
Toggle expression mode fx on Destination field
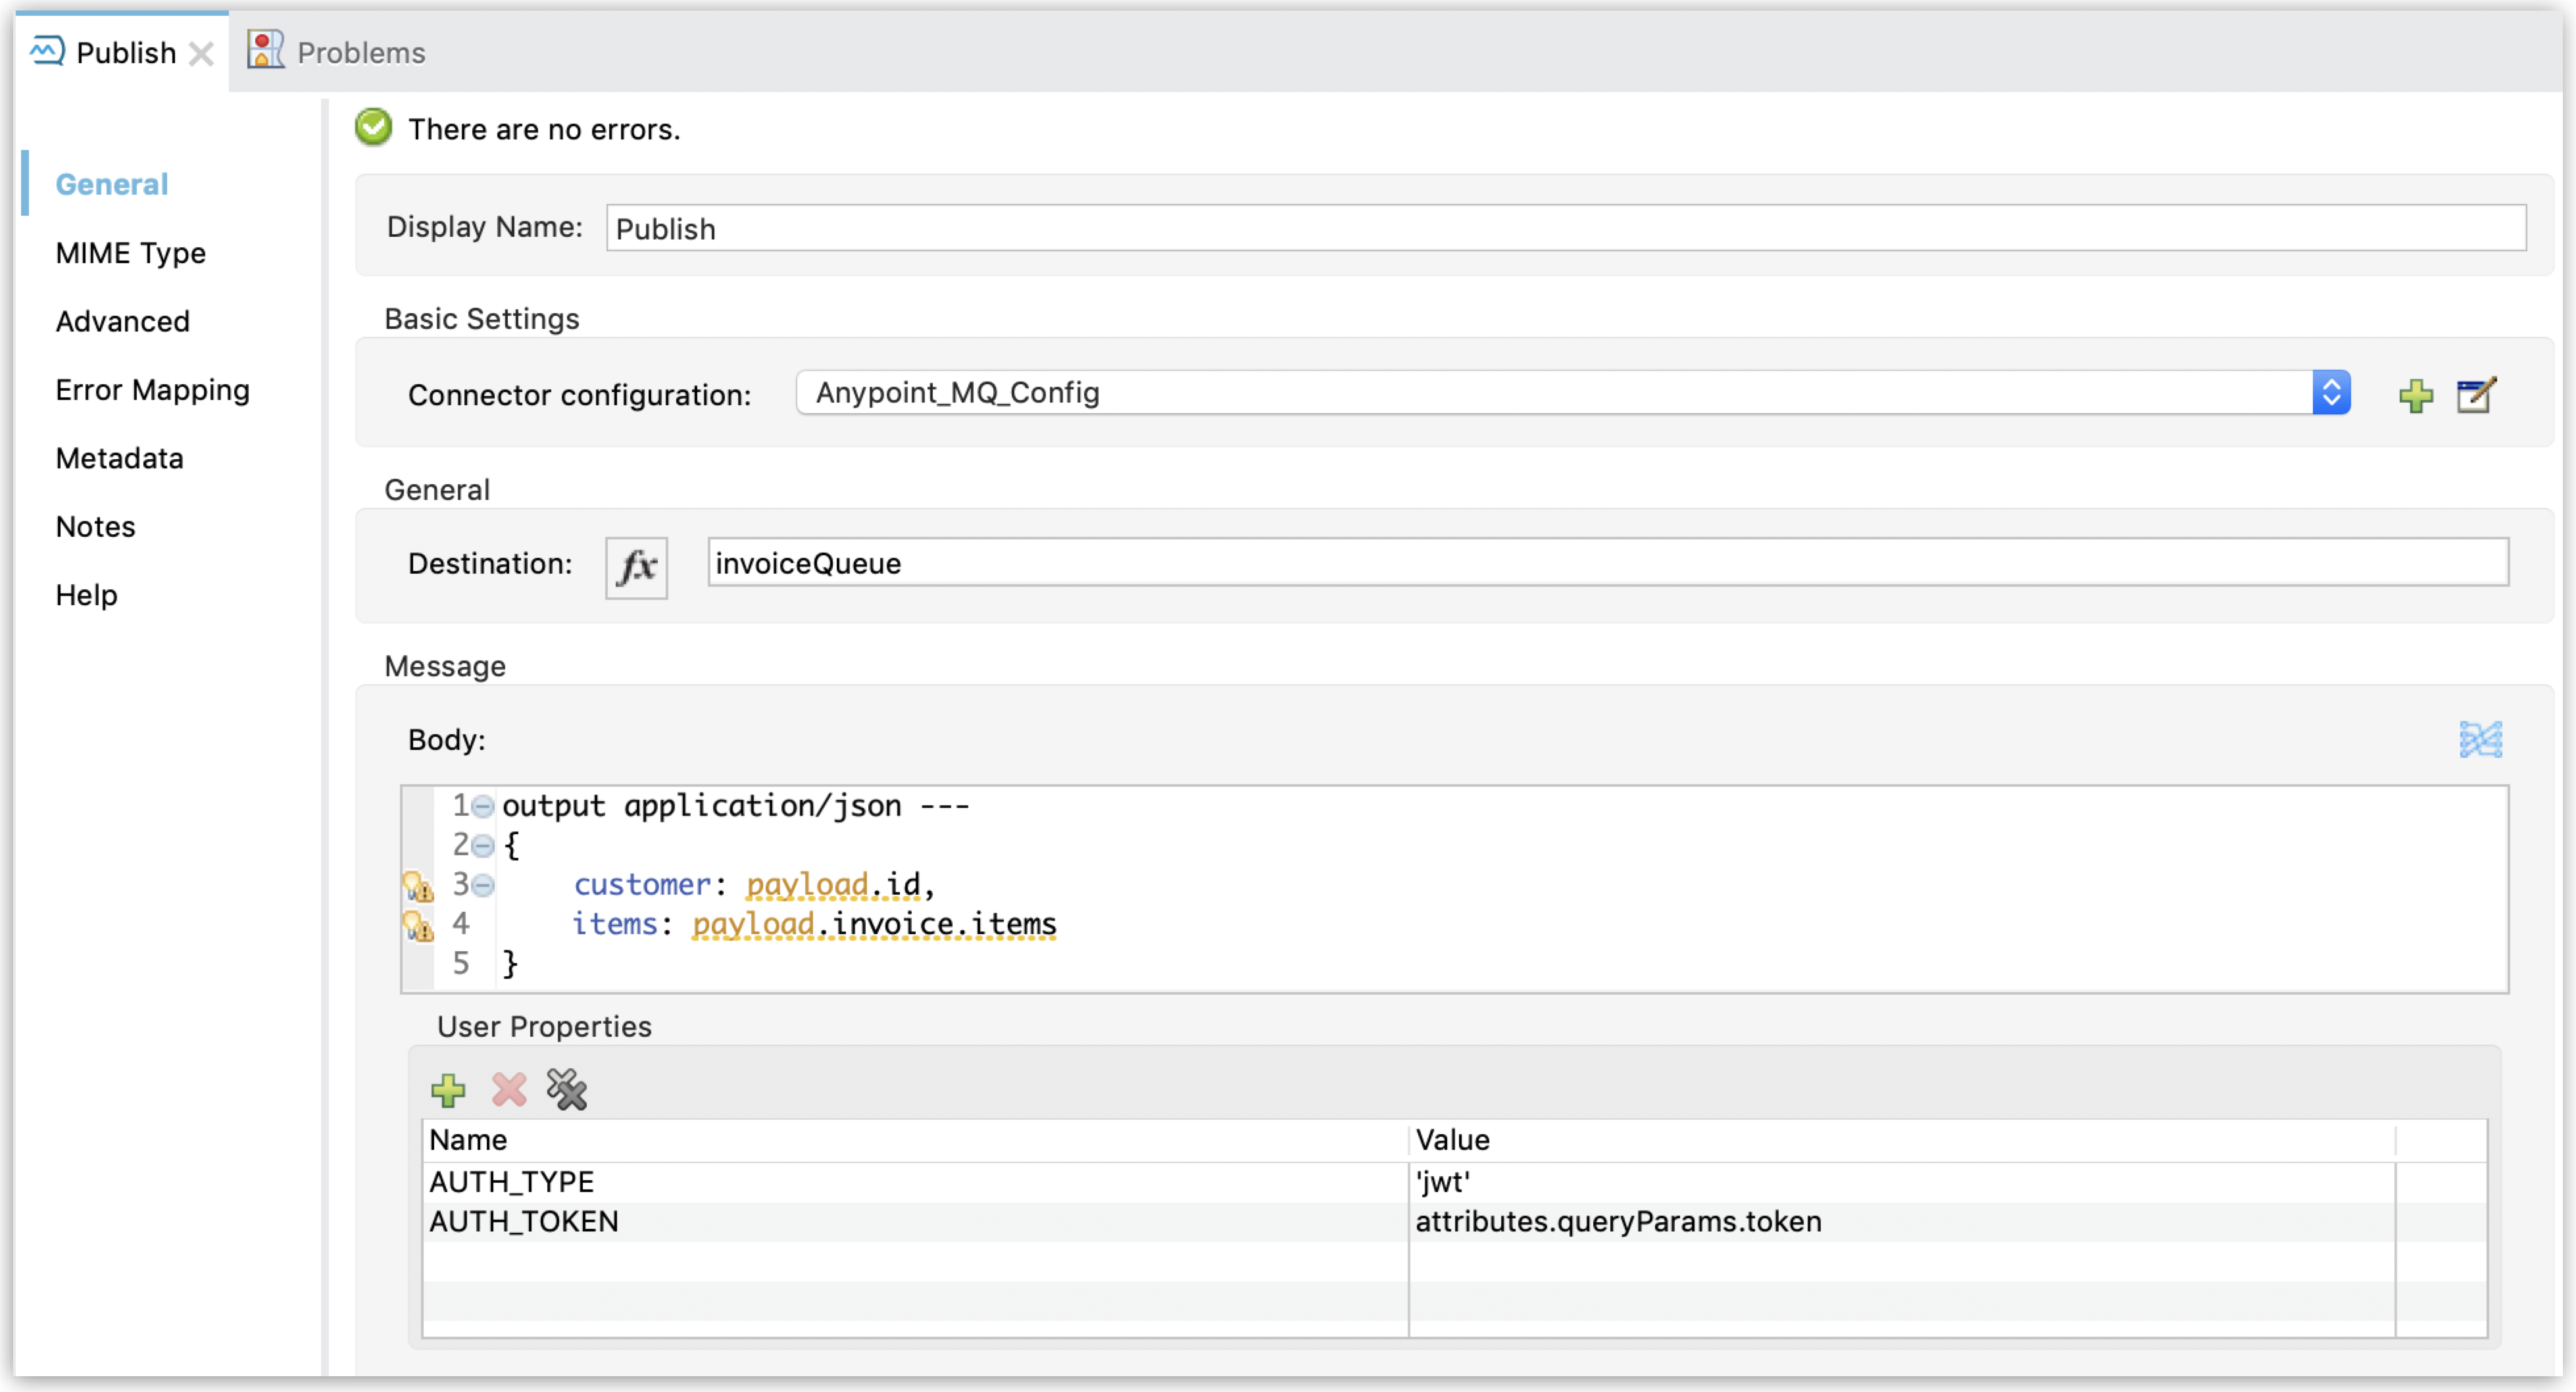(636, 567)
